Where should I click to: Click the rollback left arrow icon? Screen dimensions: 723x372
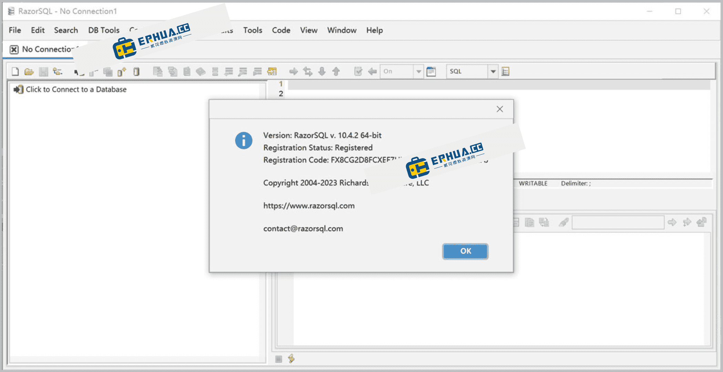click(372, 72)
